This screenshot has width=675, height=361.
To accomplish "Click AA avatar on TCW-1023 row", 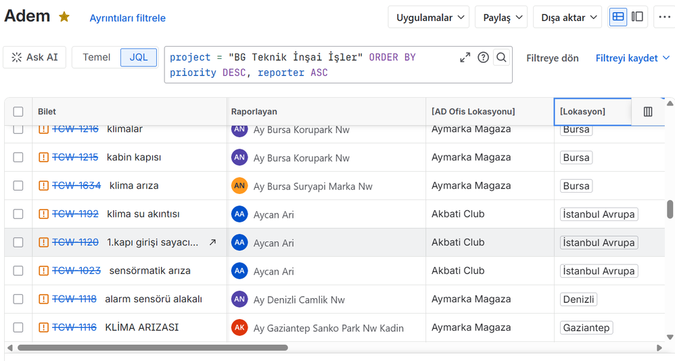I will (239, 270).
